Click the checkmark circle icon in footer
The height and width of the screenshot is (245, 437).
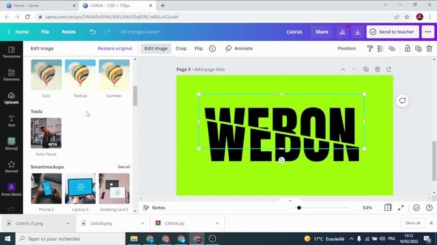pyautogui.click(x=417, y=208)
